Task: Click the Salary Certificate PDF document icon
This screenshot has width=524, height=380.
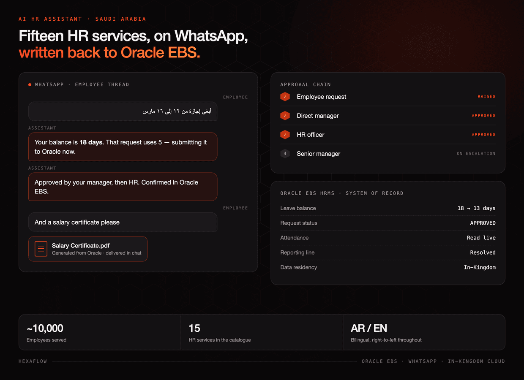Action: 41,249
